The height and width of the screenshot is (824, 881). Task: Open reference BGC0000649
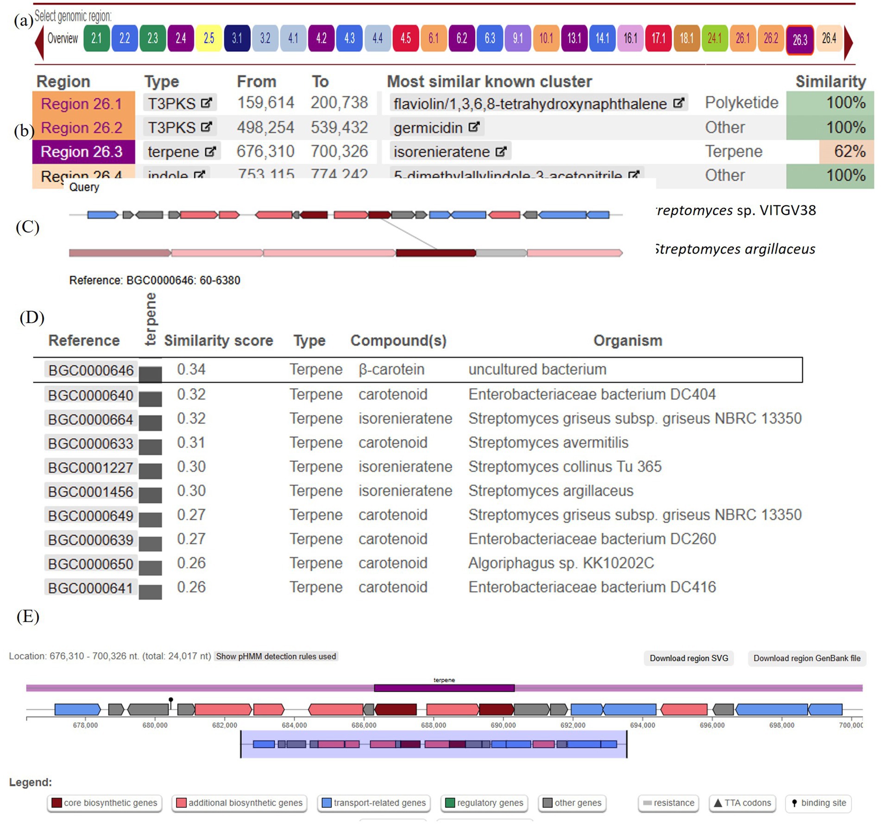(x=91, y=516)
